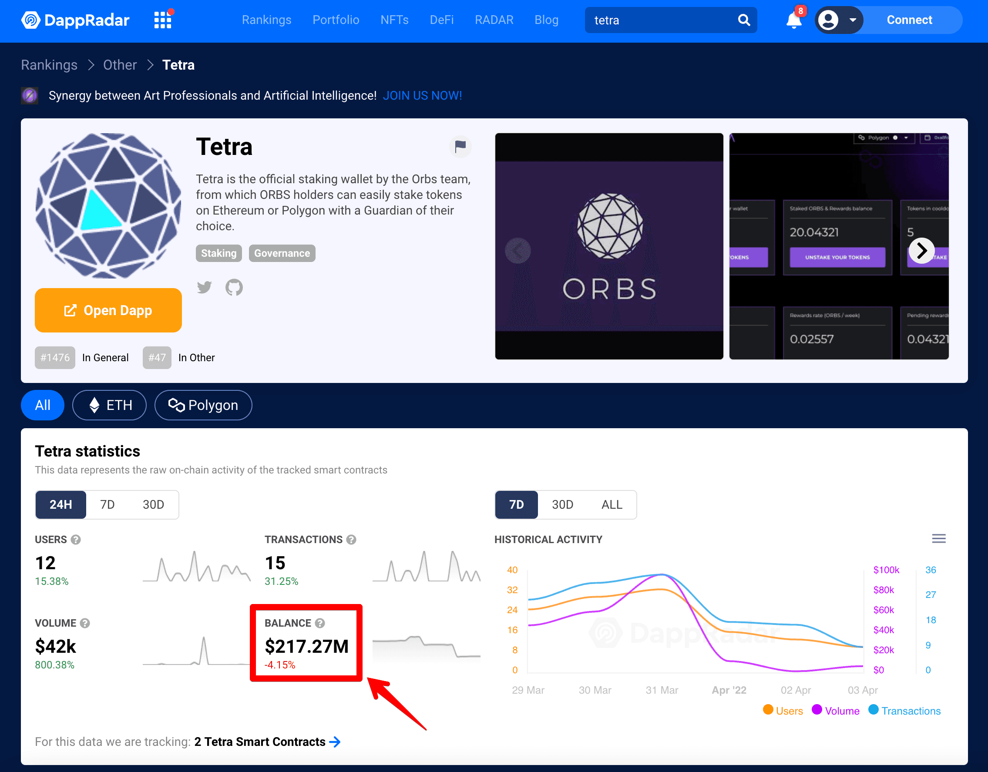The height and width of the screenshot is (772, 988).
Task: Open the Twitter bird icon
Action: pyautogui.click(x=204, y=287)
